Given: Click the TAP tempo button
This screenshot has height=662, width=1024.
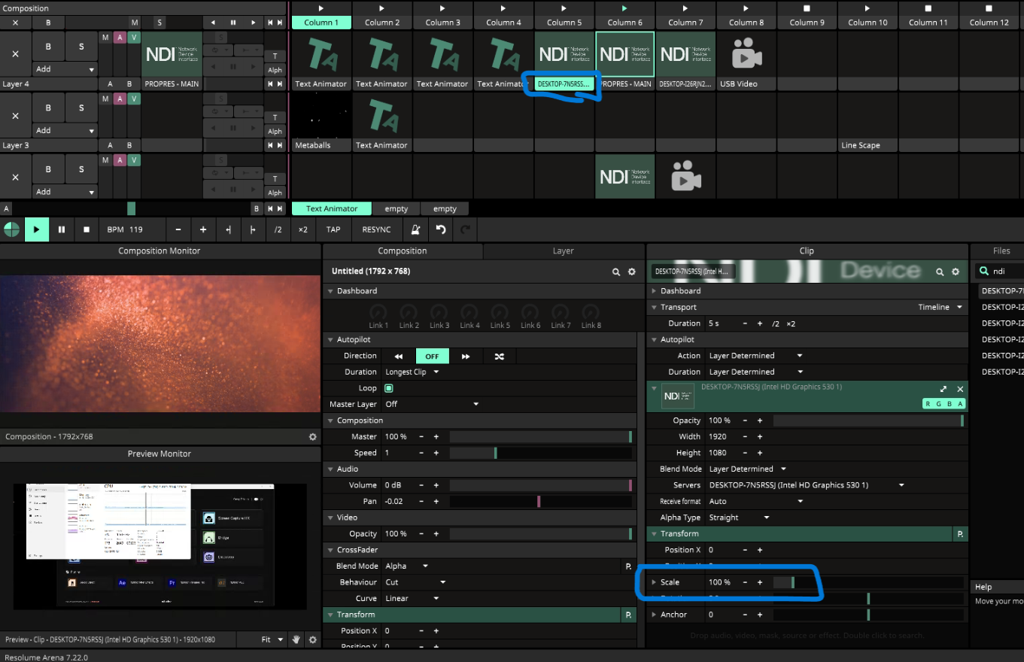Looking at the screenshot, I should 333,229.
